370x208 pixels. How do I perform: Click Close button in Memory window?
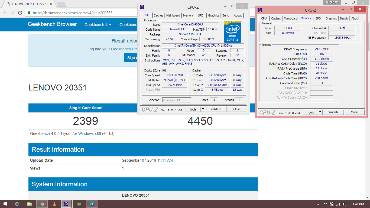354,112
